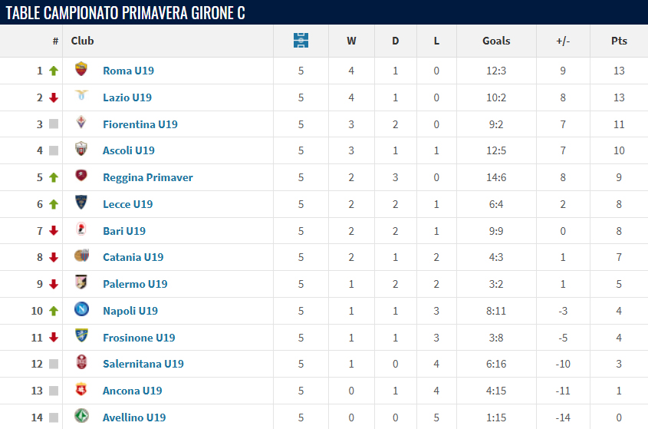
Task: Click the Napoli U19 blue crest
Action: click(x=81, y=310)
